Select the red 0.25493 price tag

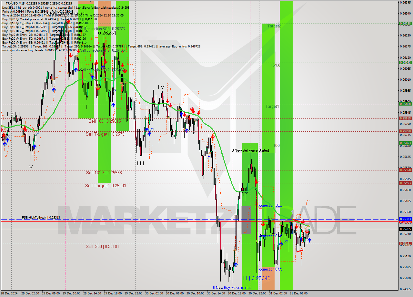pos(405,183)
